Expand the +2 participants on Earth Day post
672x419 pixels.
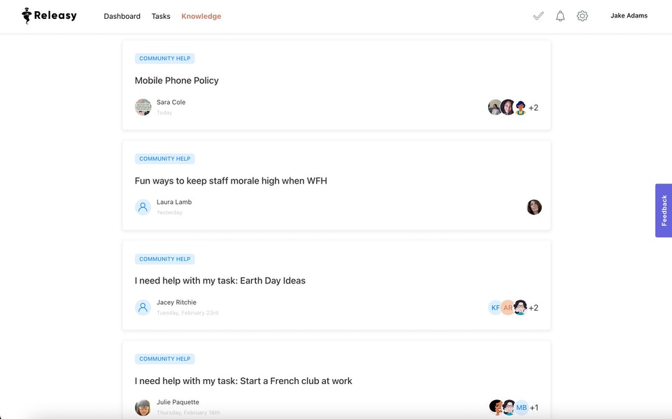point(534,307)
